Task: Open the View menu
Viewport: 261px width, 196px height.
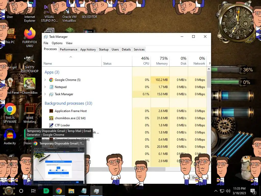Action: tap(69, 43)
